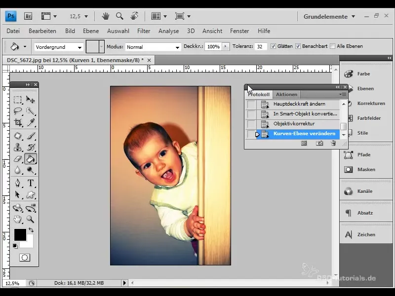Select the Pen tool
The height and width of the screenshot is (296, 395).
[18, 183]
